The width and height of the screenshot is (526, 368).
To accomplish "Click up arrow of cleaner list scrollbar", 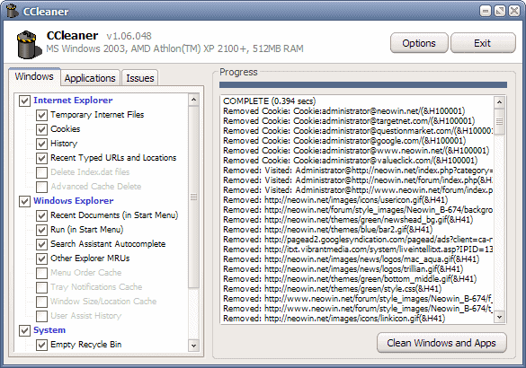I will point(193,100).
